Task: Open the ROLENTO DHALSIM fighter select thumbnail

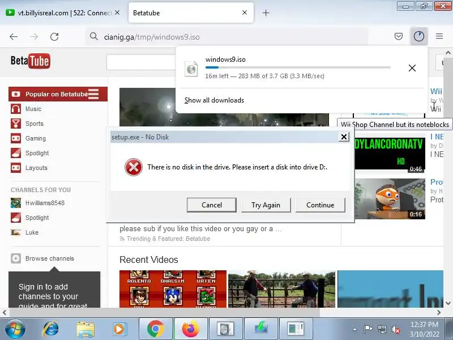Action: coord(173,289)
